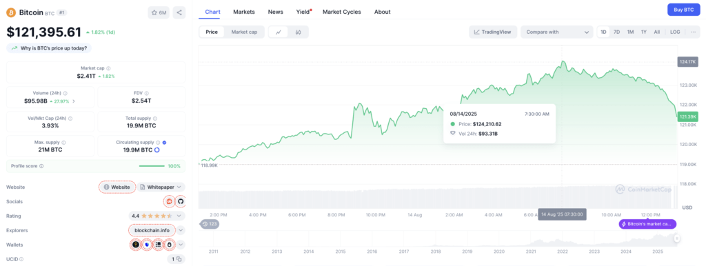Expand the 4.4 Rating dropdown
The width and height of the screenshot is (706, 266).
[180, 216]
